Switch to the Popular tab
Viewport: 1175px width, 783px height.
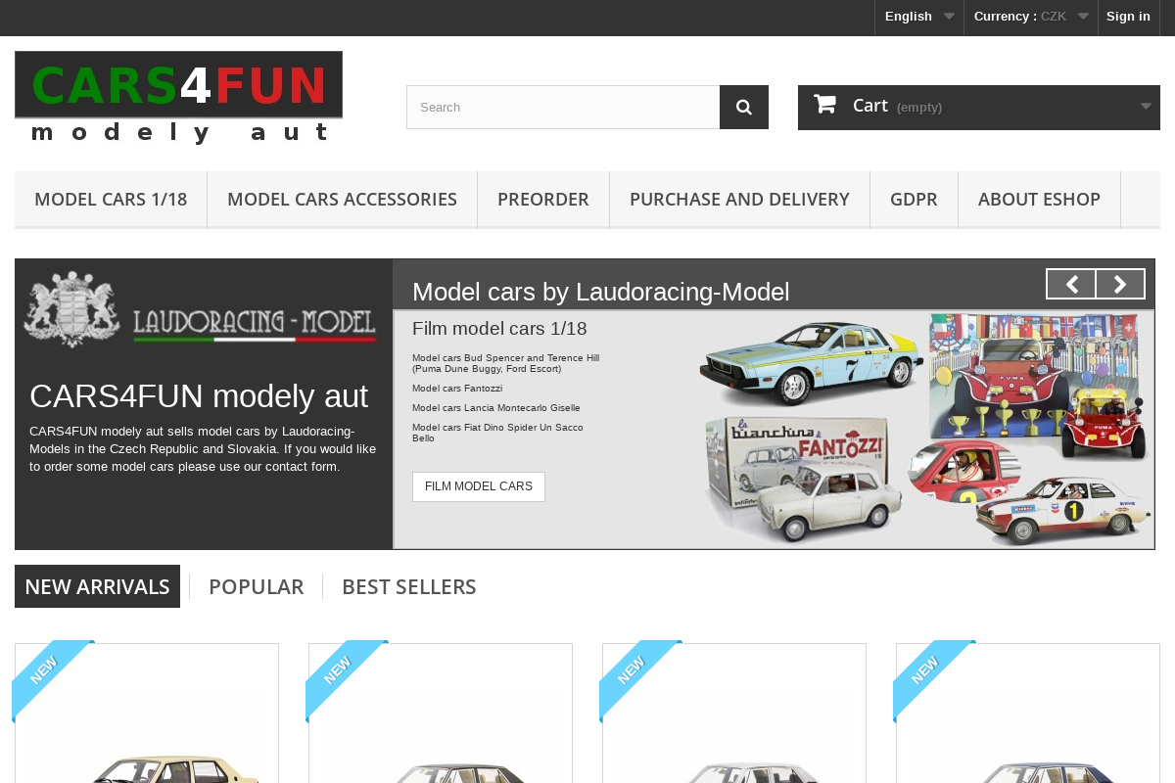click(x=256, y=586)
